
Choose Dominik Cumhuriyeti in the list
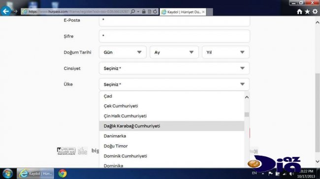[172, 156]
